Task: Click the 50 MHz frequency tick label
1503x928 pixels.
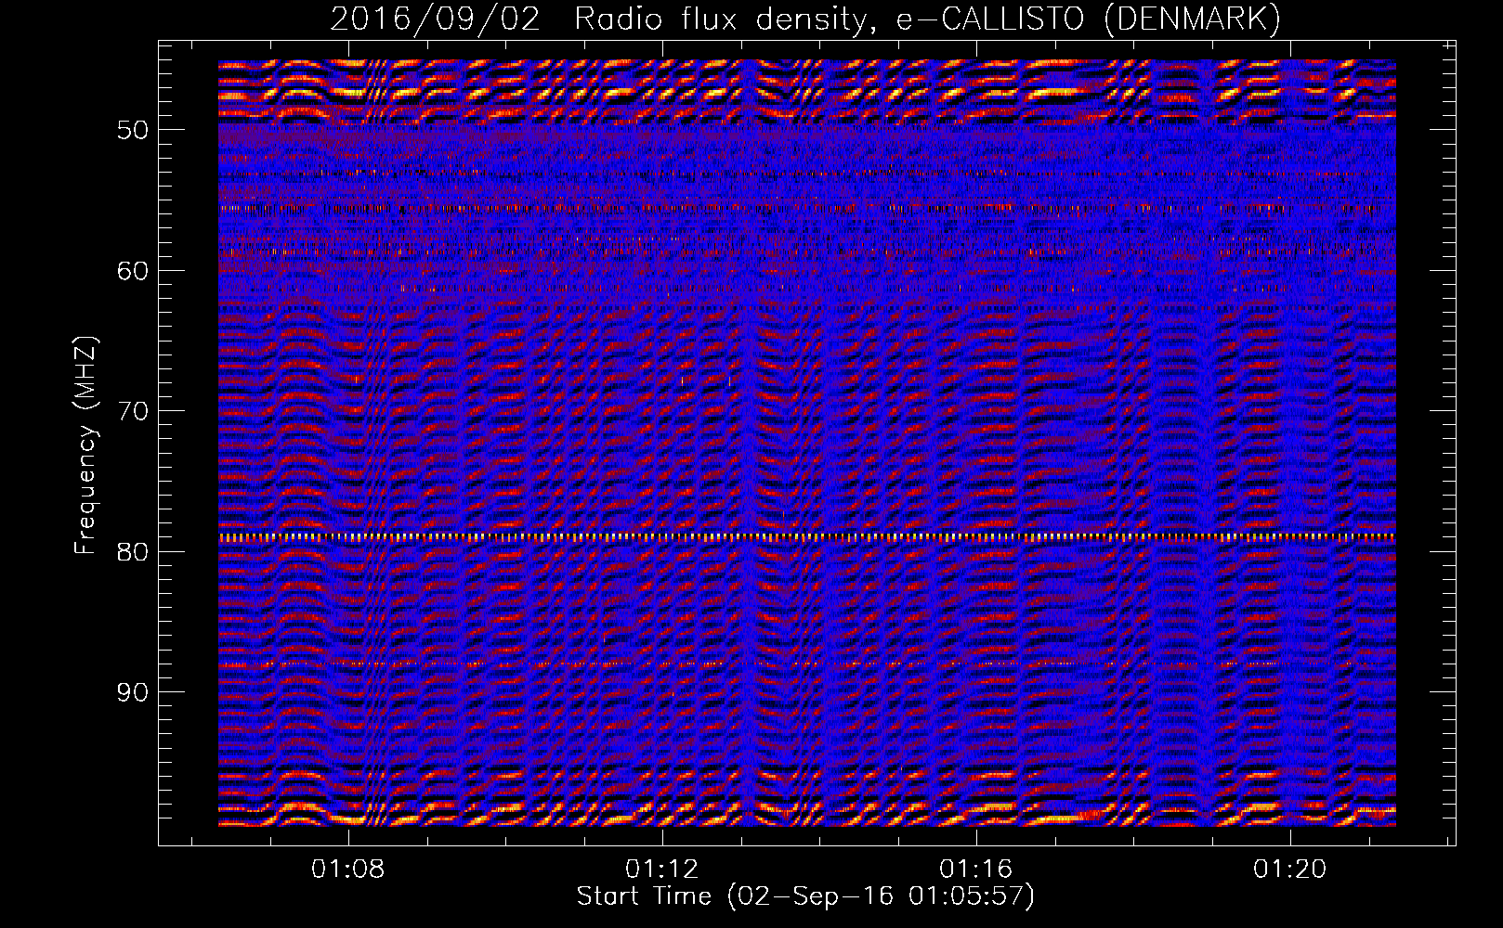Action: [x=132, y=130]
